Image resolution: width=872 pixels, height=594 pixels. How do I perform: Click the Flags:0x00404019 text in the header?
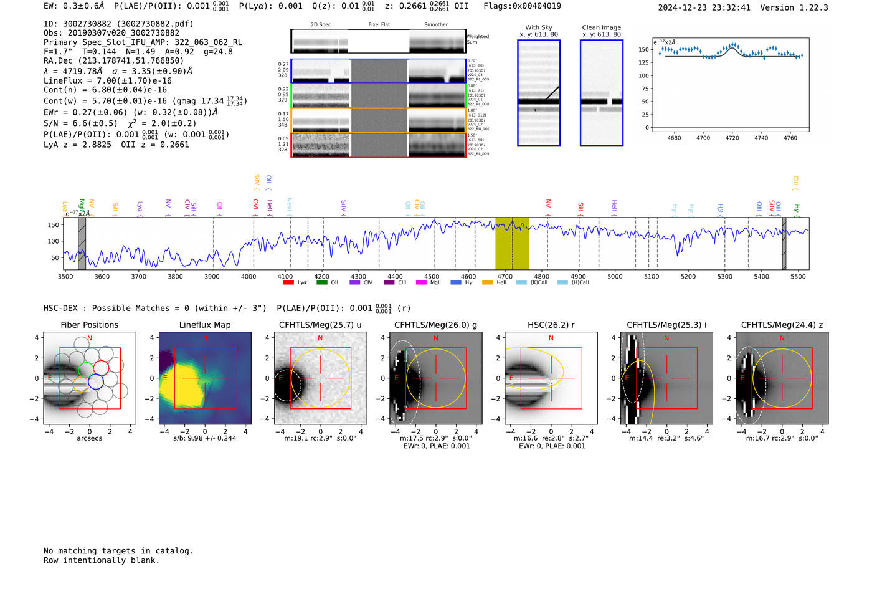[x=522, y=6]
